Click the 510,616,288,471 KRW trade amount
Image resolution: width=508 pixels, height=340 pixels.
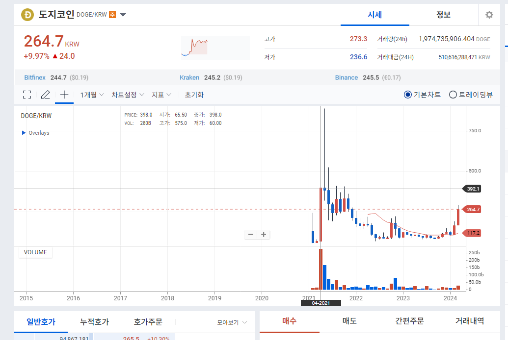point(464,57)
